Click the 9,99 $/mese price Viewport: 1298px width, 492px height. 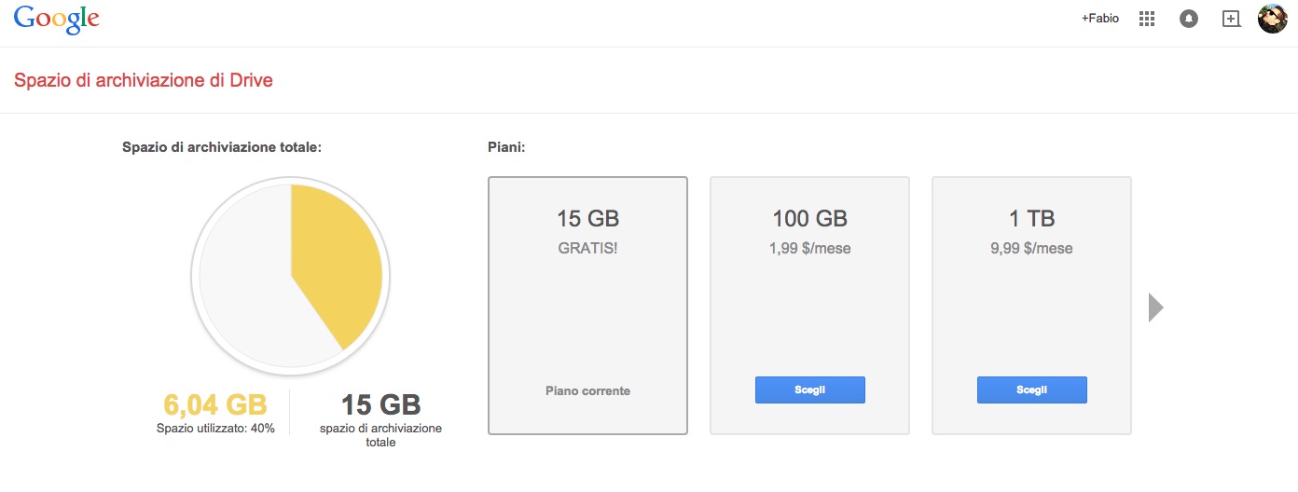tap(1032, 248)
